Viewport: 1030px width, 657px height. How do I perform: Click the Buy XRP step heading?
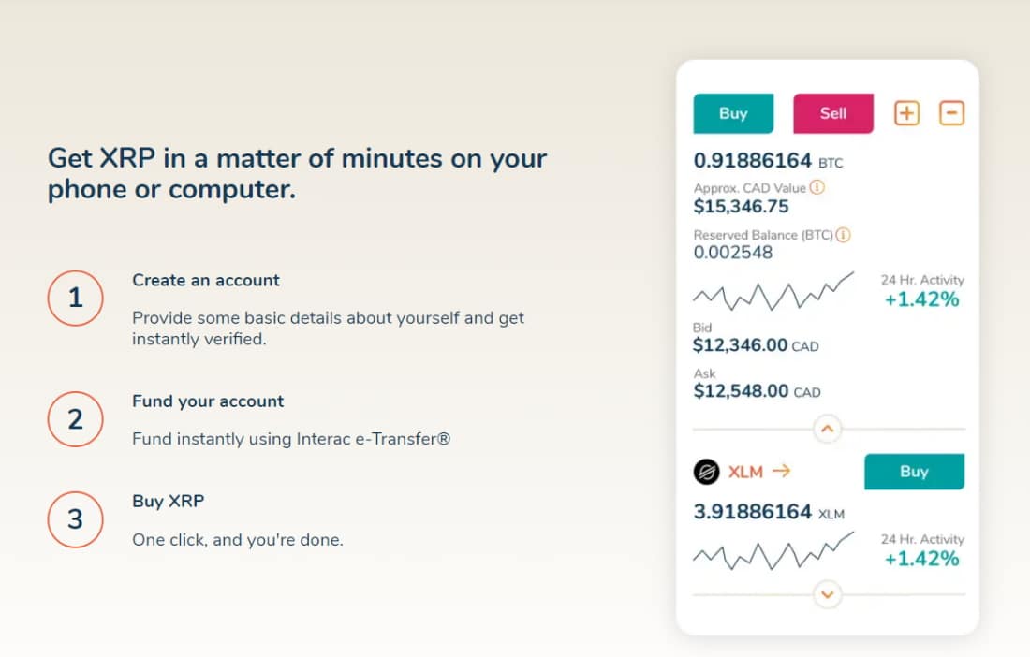point(169,501)
